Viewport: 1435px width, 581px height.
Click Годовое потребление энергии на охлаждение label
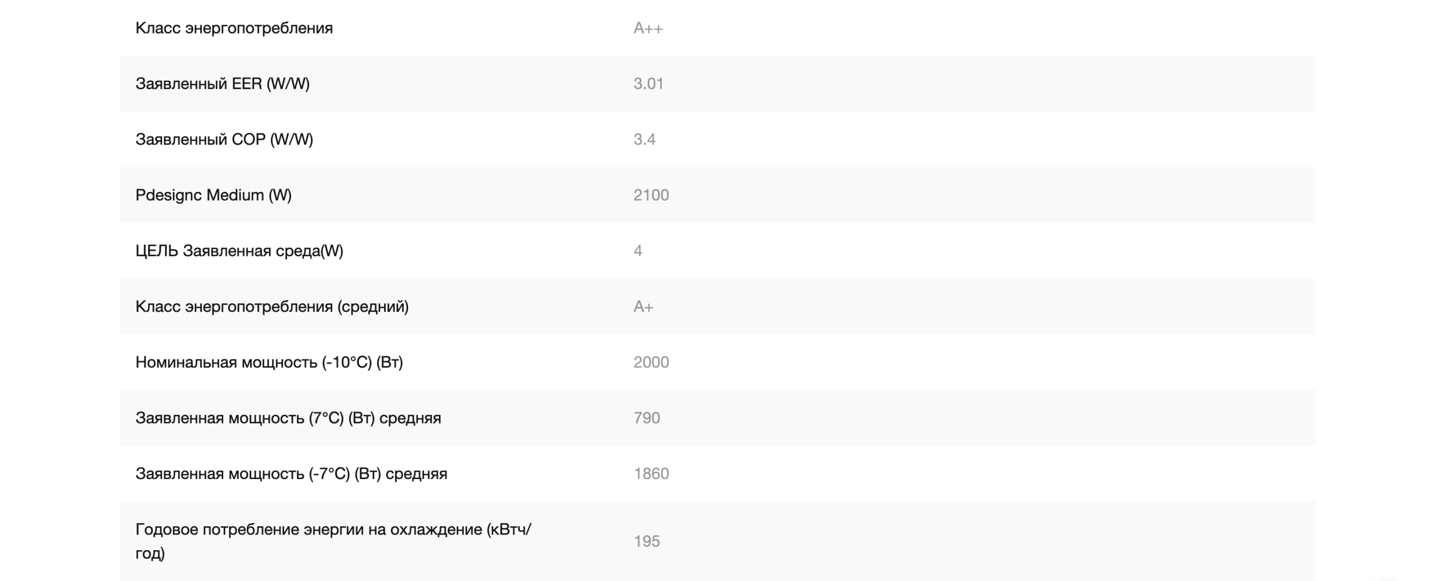tap(334, 541)
